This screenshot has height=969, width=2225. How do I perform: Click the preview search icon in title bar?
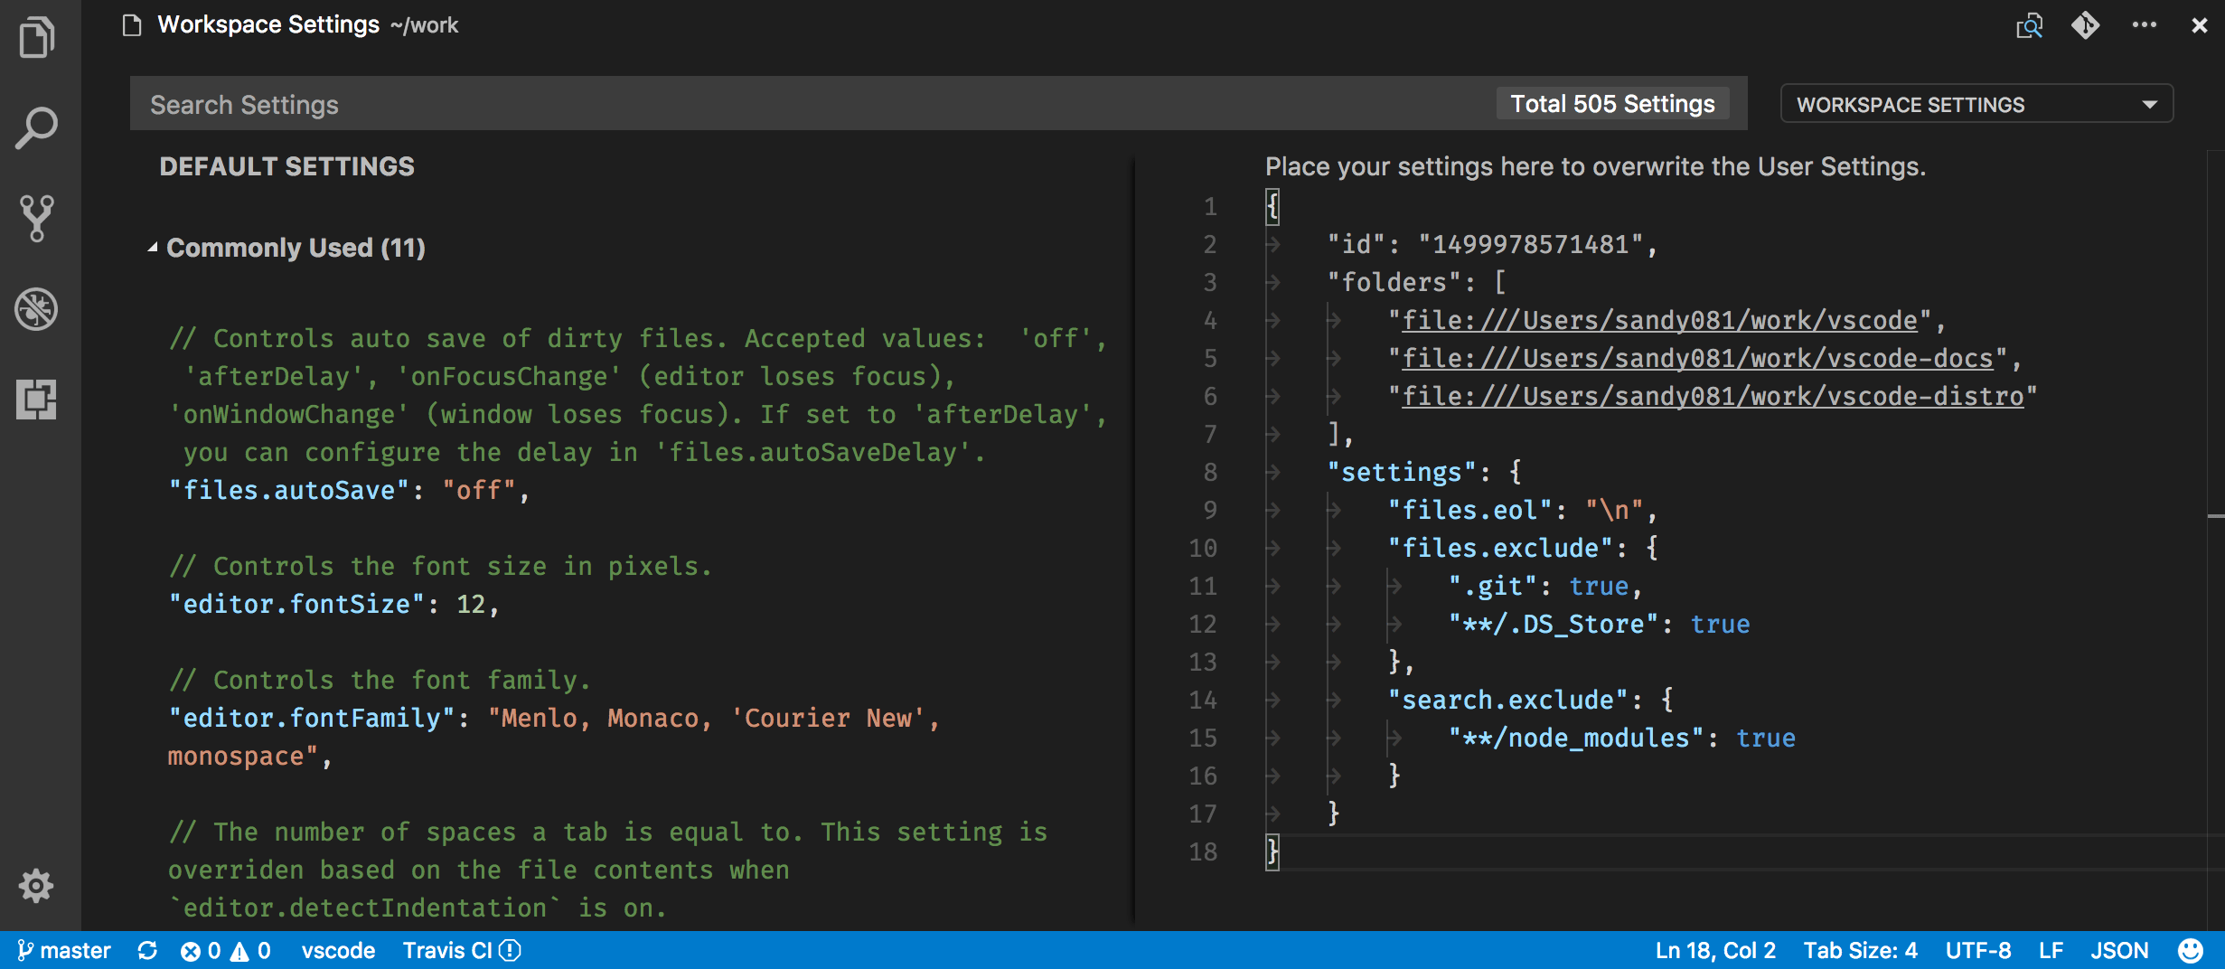pos(2029,25)
